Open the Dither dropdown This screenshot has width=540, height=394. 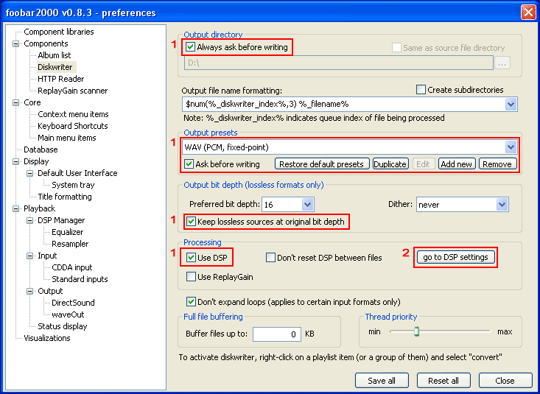tap(502, 205)
